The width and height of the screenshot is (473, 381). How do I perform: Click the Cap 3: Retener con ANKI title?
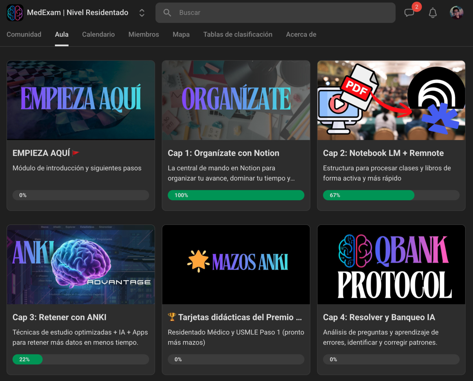pyautogui.click(x=59, y=317)
